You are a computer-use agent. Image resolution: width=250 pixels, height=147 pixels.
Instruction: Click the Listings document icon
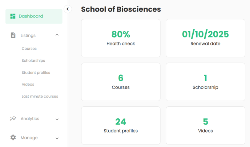pyautogui.click(x=13, y=35)
